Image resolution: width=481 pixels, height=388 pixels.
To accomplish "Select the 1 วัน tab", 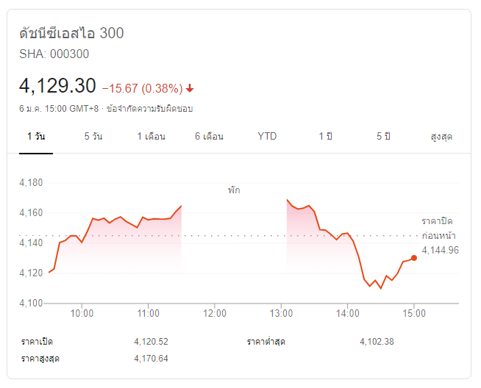I will point(36,137).
